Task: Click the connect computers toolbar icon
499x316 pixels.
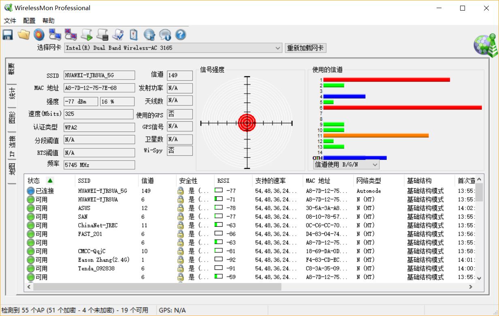Action: 55,35
